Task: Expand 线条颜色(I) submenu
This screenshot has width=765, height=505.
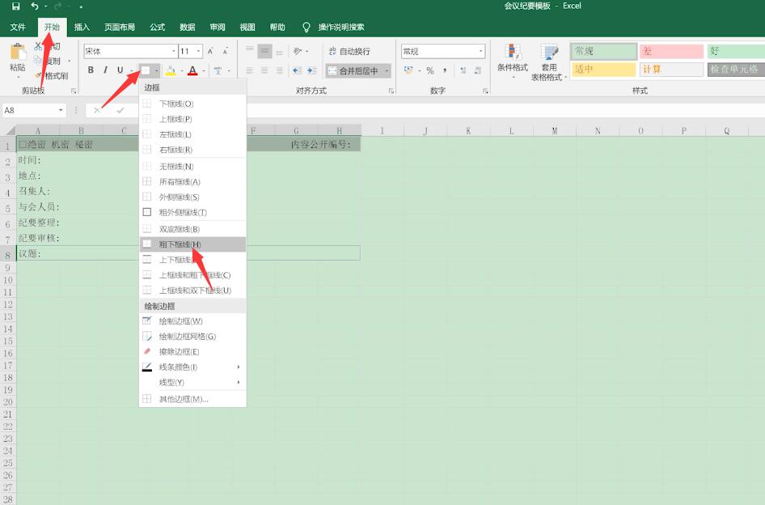Action: pyautogui.click(x=192, y=367)
